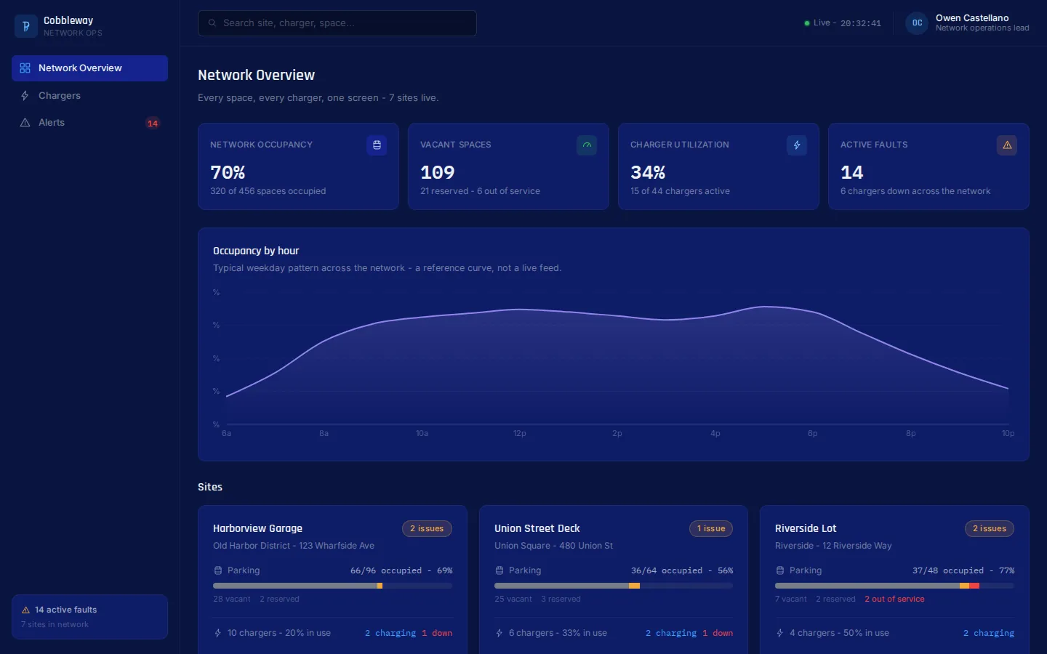Click the Charger Utilization bolt icon

[797, 145]
